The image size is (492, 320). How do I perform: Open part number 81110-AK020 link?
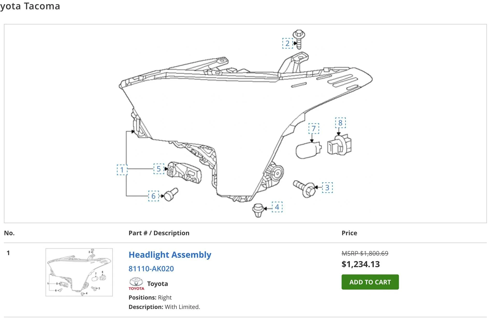coord(151,269)
